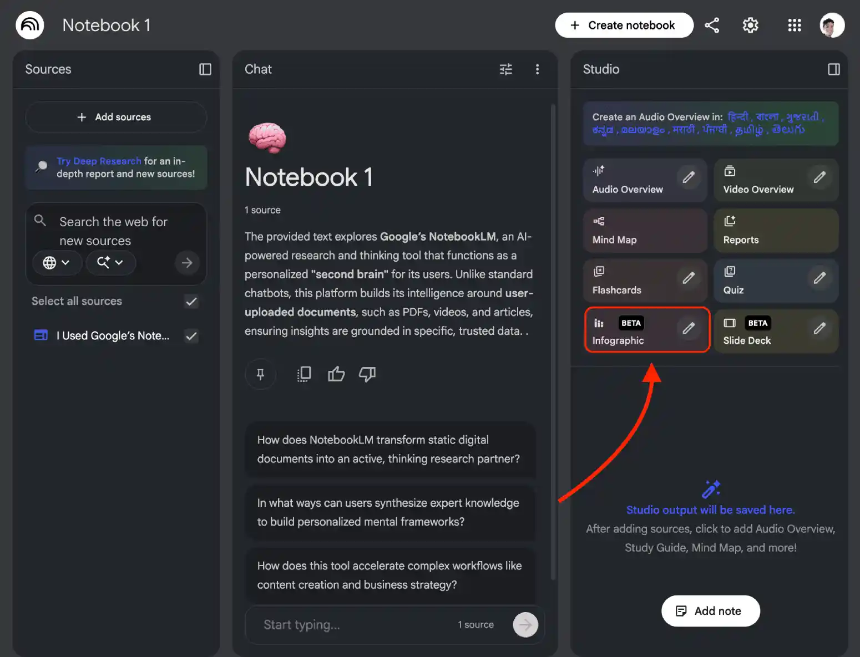Open the chat three-dot options menu
Viewport: 860px width, 657px height.
(x=537, y=69)
